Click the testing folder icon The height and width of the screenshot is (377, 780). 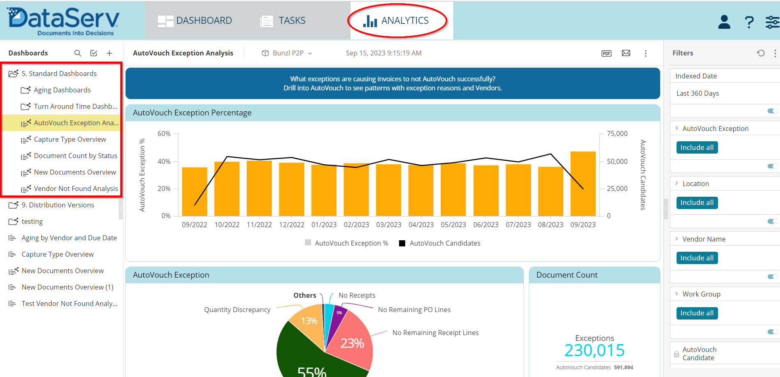14,221
